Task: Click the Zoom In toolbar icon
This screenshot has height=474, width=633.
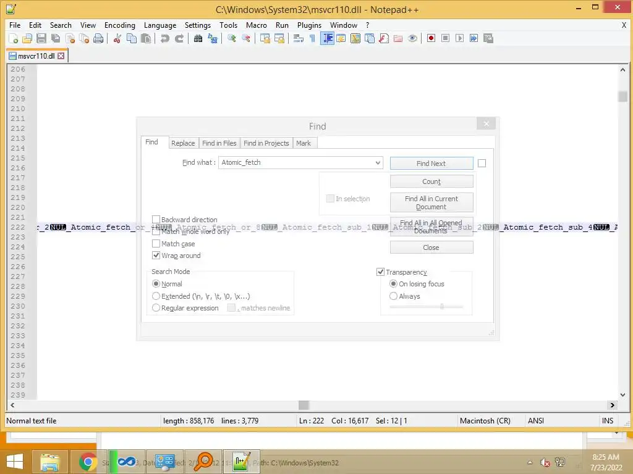Action: (x=232, y=39)
